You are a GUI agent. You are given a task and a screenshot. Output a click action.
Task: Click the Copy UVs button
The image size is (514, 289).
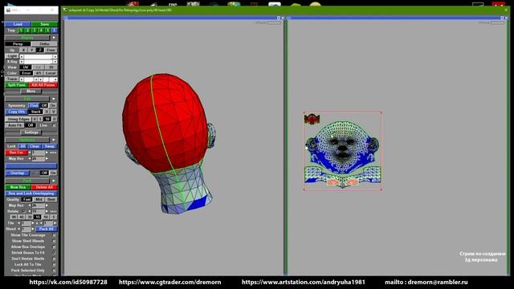(x=16, y=112)
